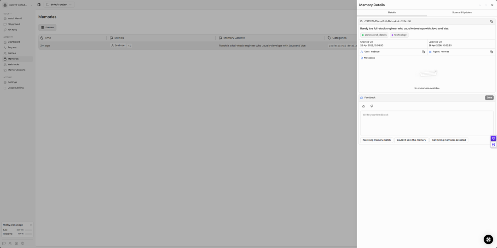
Task: Open the floating chat bubble button
Action: [x=488, y=239]
